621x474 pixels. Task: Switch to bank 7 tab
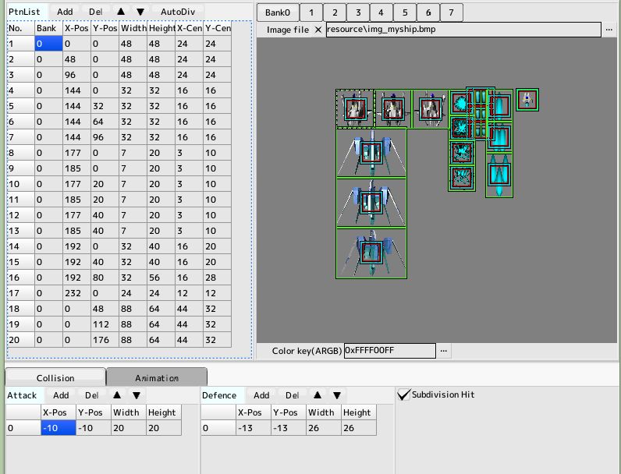tap(451, 12)
